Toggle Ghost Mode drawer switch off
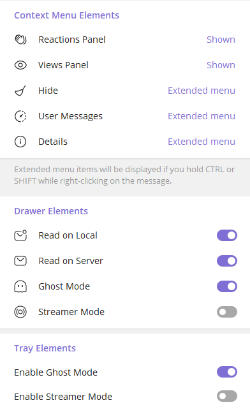 227,286
